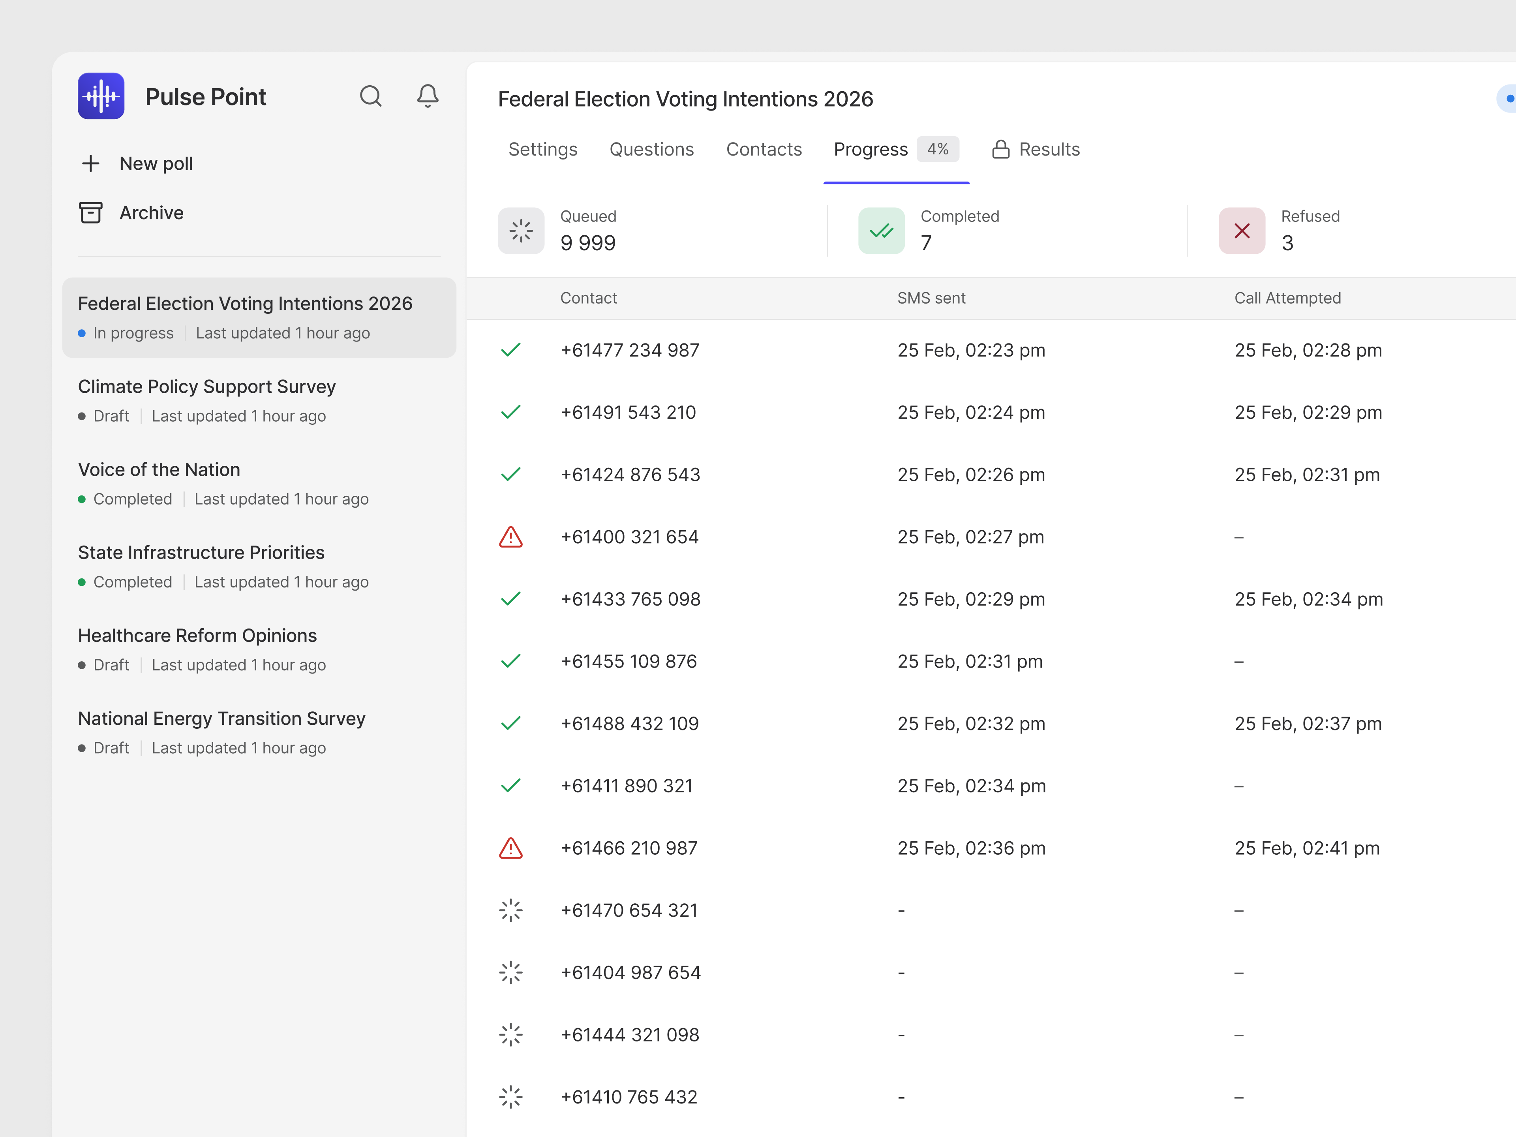Click green check icon for +61488 432 109
The width and height of the screenshot is (1516, 1137).
click(510, 724)
